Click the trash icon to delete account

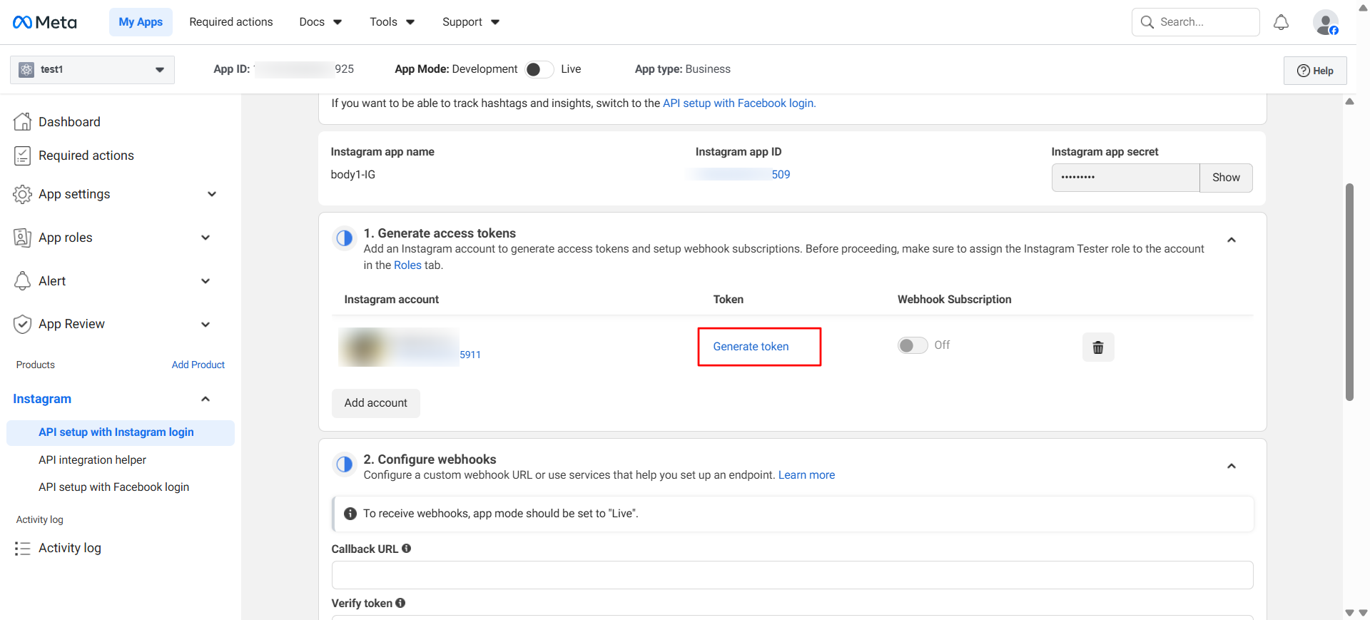click(x=1097, y=347)
